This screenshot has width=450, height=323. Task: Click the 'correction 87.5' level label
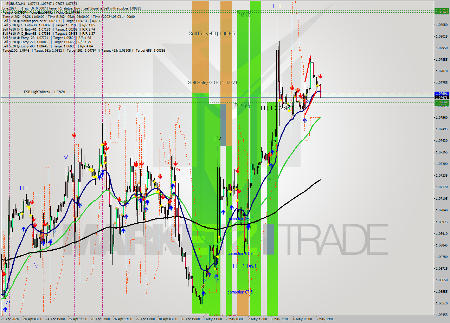click(240, 292)
